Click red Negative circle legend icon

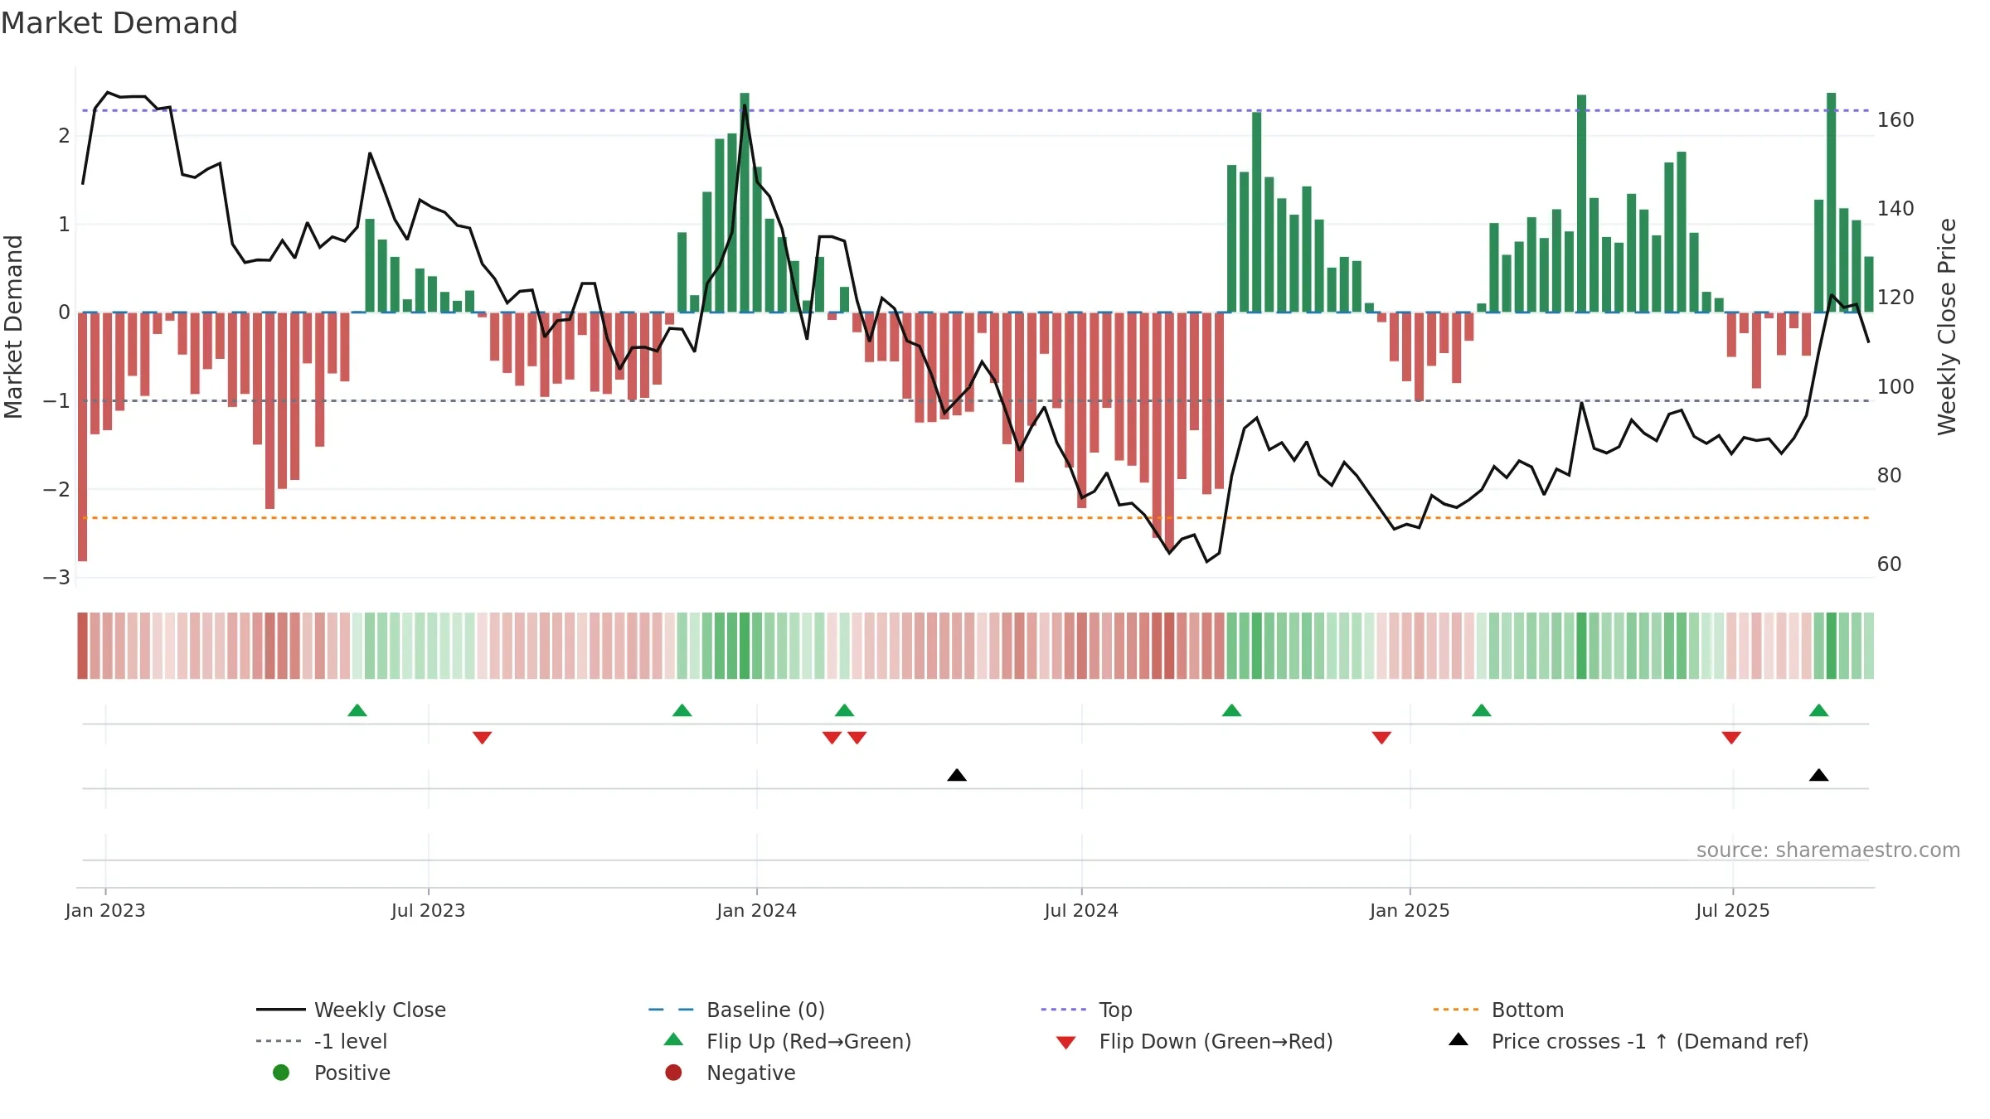pyautogui.click(x=673, y=1073)
